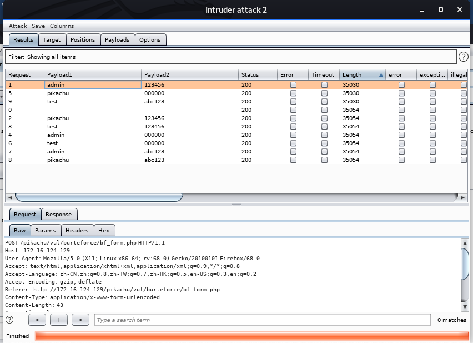This screenshot has height=343, width=473.
Task: Tick the Error checkbox for request 1
Action: pyautogui.click(x=293, y=85)
